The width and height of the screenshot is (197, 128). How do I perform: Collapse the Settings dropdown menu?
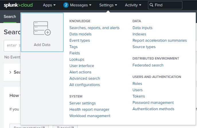coord(108,5)
